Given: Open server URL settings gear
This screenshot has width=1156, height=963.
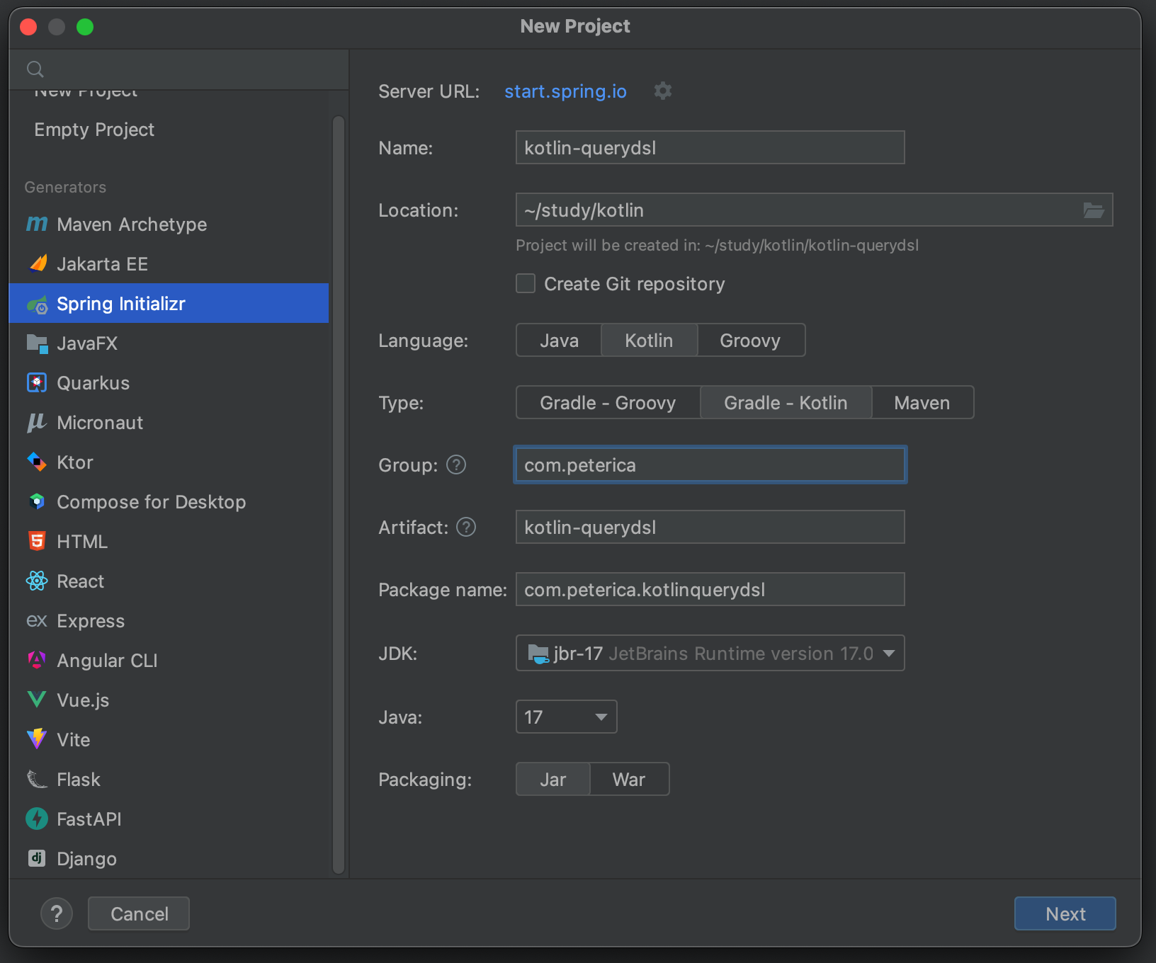Looking at the screenshot, I should click(663, 91).
